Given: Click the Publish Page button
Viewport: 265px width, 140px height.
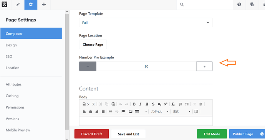Looking at the screenshot, I should coord(243,134).
